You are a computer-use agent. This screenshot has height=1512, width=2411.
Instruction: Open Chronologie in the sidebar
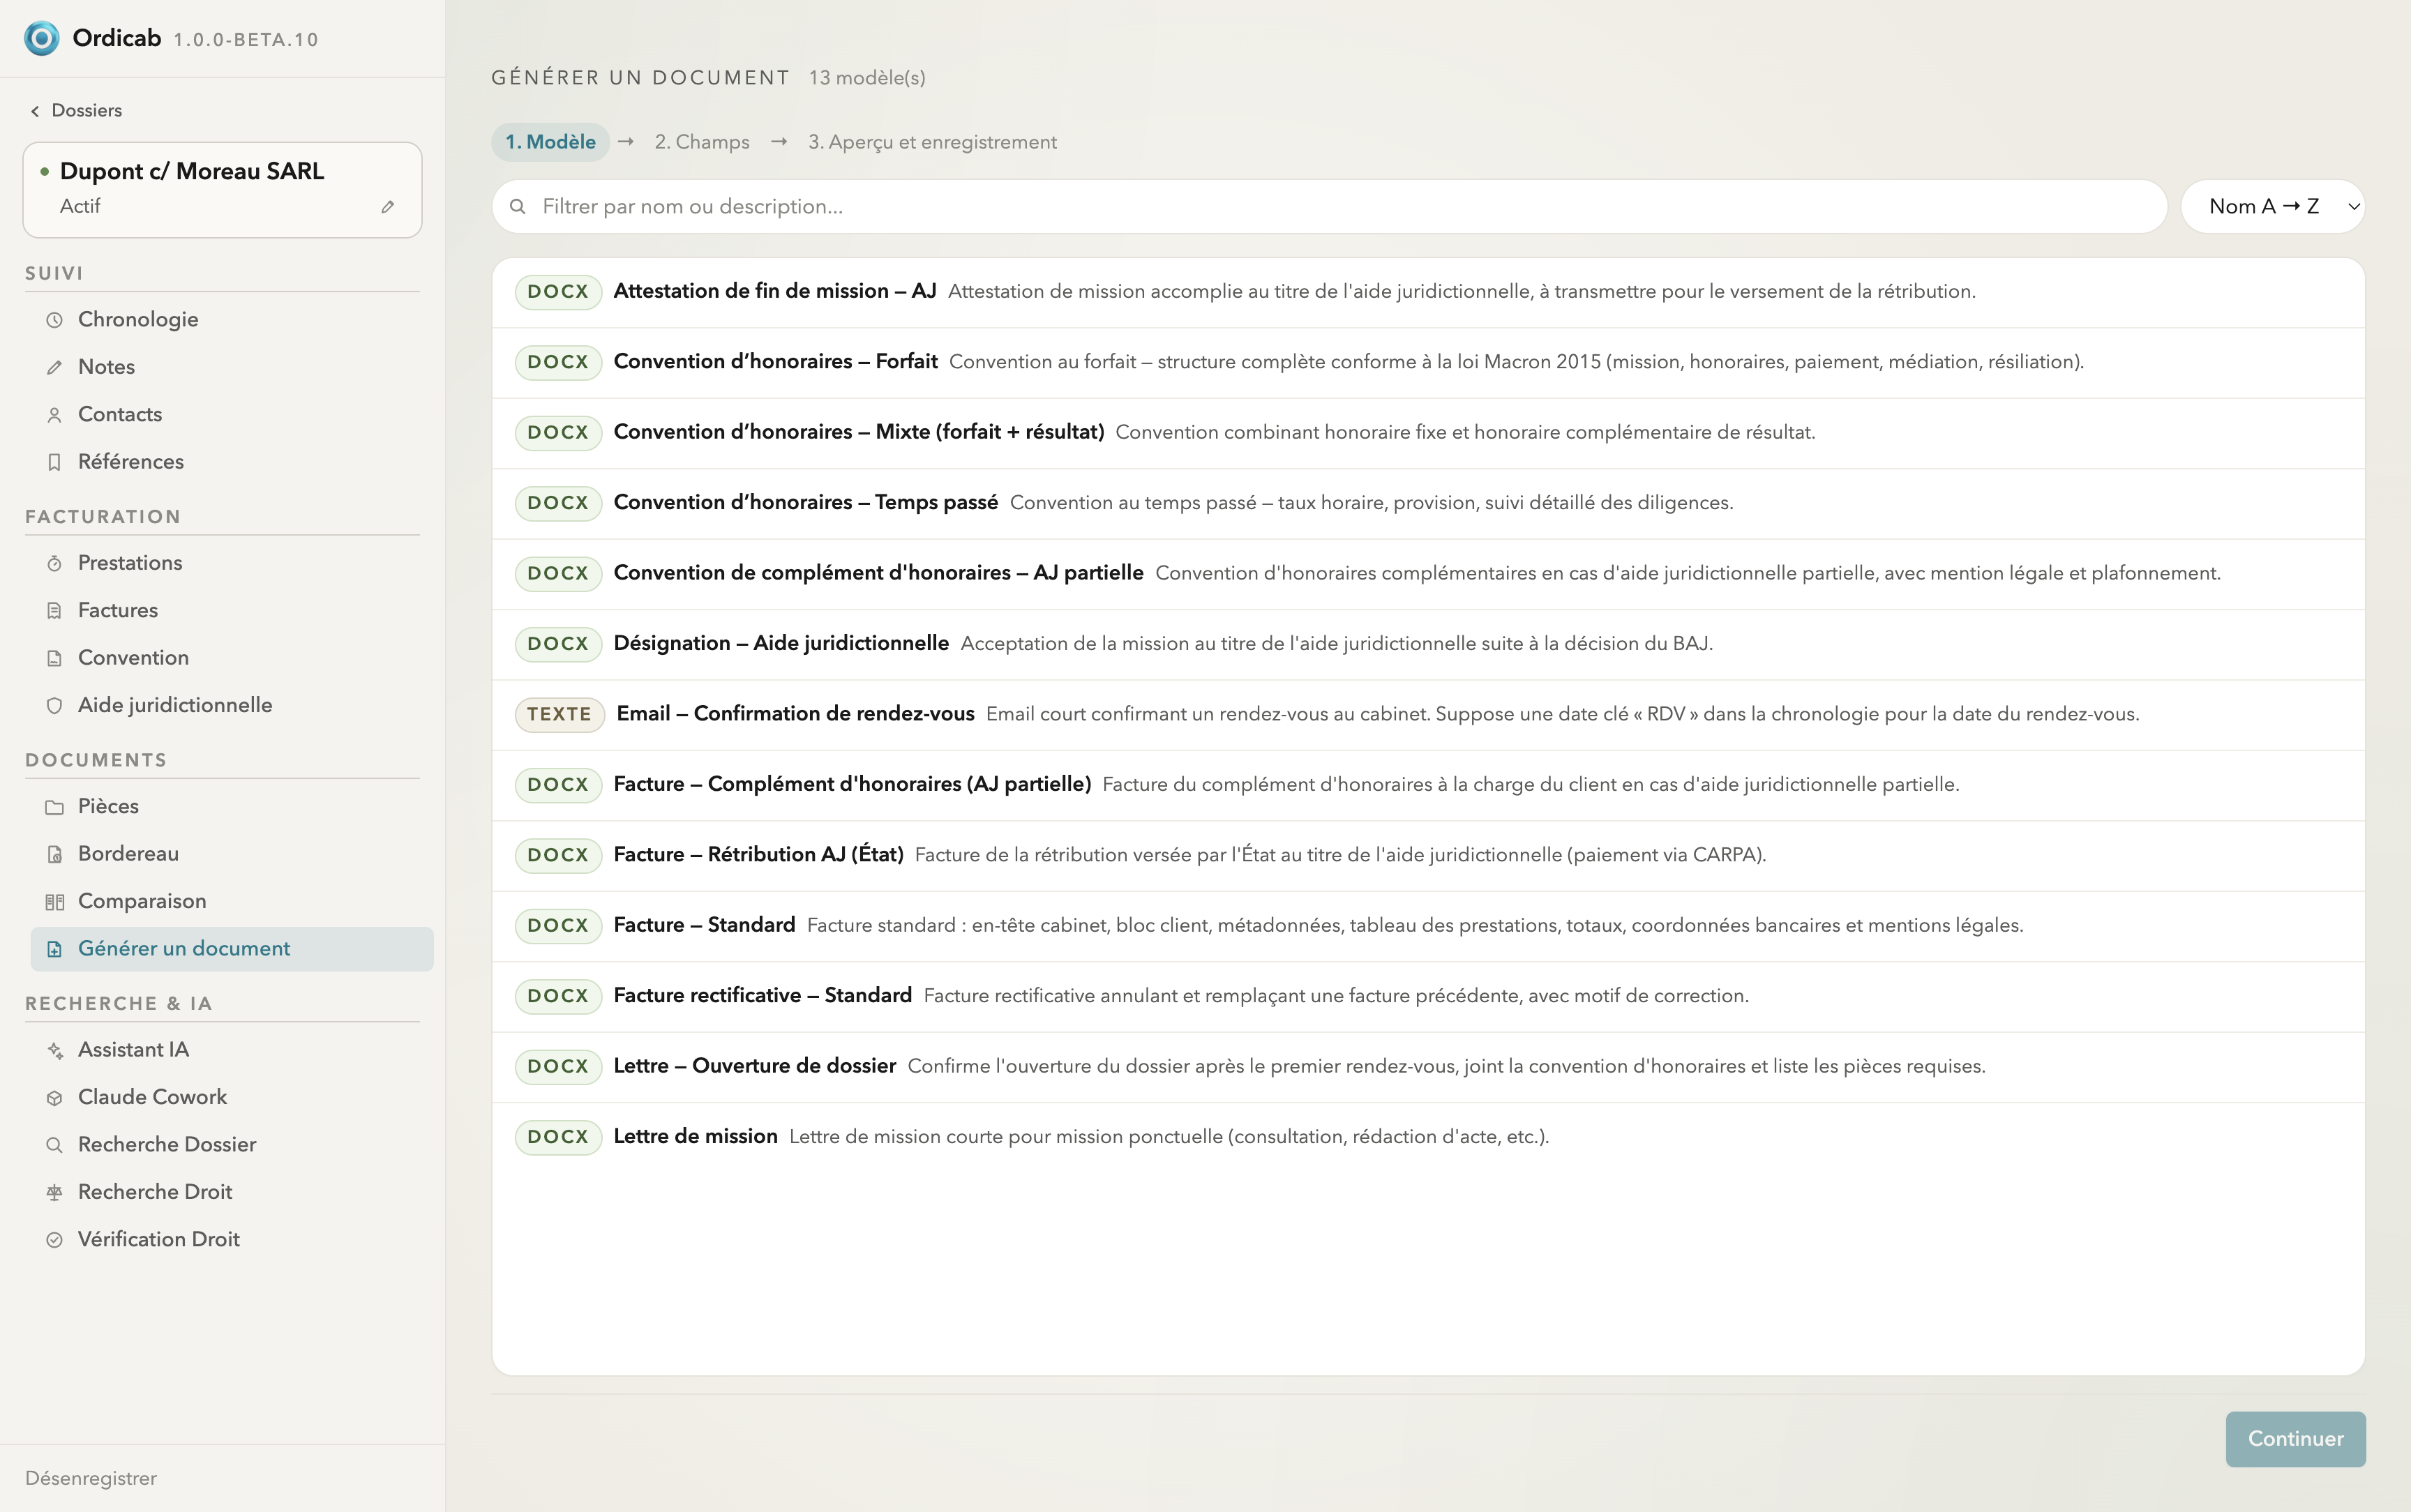(232, 320)
